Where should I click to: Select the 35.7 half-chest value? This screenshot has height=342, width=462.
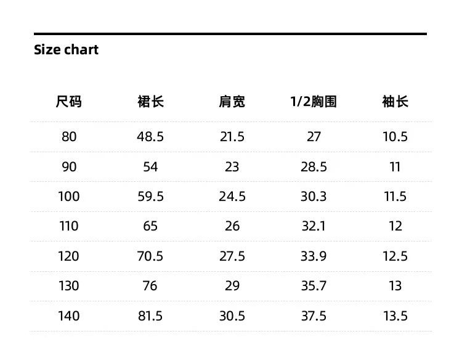click(x=314, y=286)
